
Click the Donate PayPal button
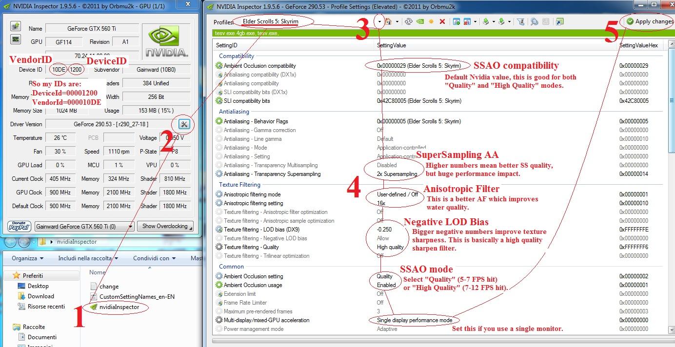click(20, 226)
